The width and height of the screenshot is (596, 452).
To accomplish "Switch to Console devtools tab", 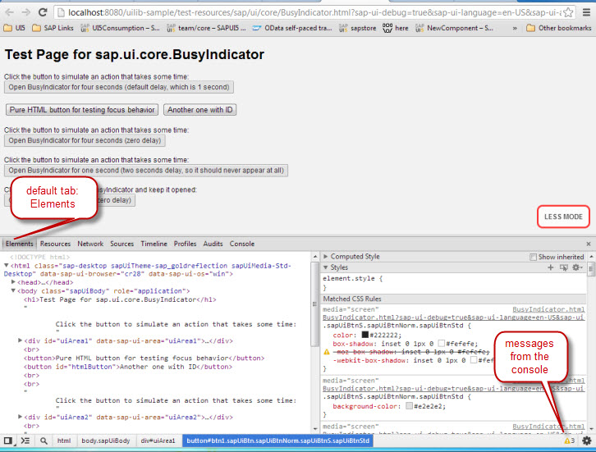I will click(x=241, y=244).
